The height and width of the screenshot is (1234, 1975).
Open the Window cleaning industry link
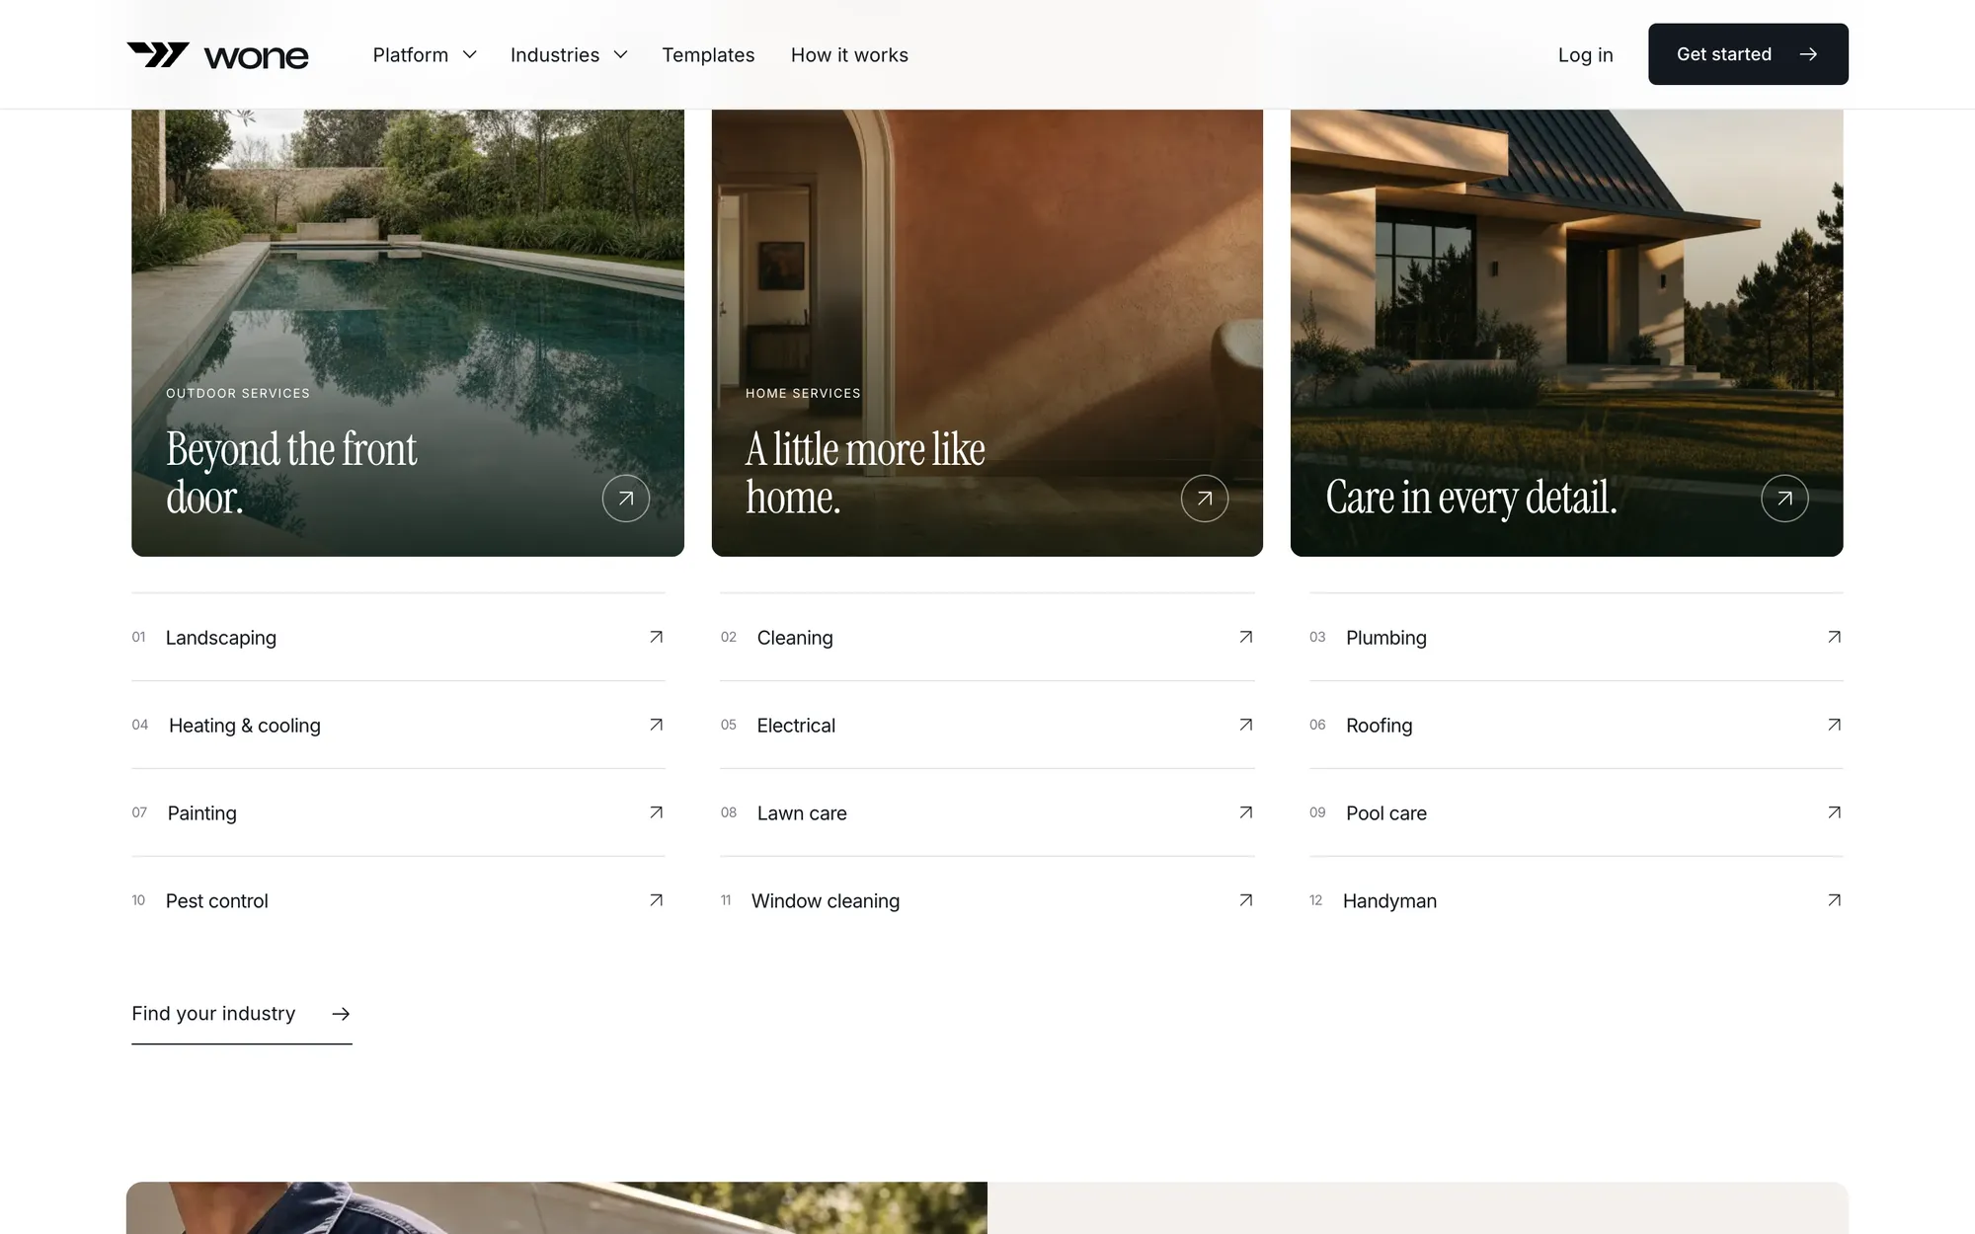click(x=987, y=900)
